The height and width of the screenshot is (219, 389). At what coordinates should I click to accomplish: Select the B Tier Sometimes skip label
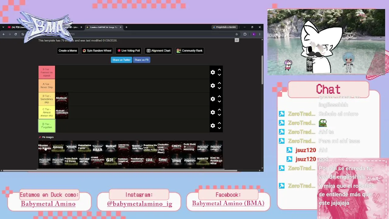pyautogui.click(x=47, y=99)
